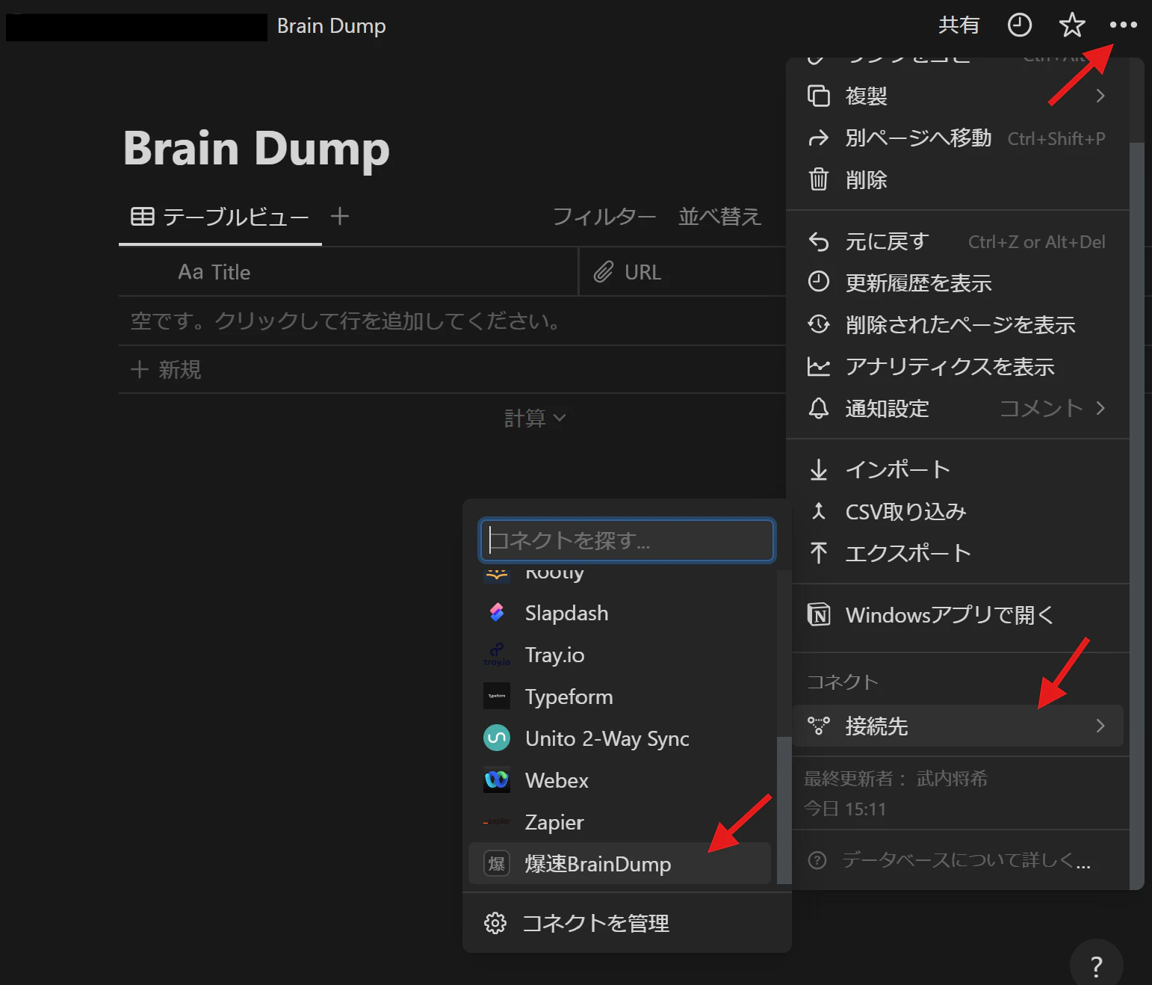Screen dimensions: 1152x985
Task: Click the move-arrow icon beside 別ページへ移動
Action: 819,138
